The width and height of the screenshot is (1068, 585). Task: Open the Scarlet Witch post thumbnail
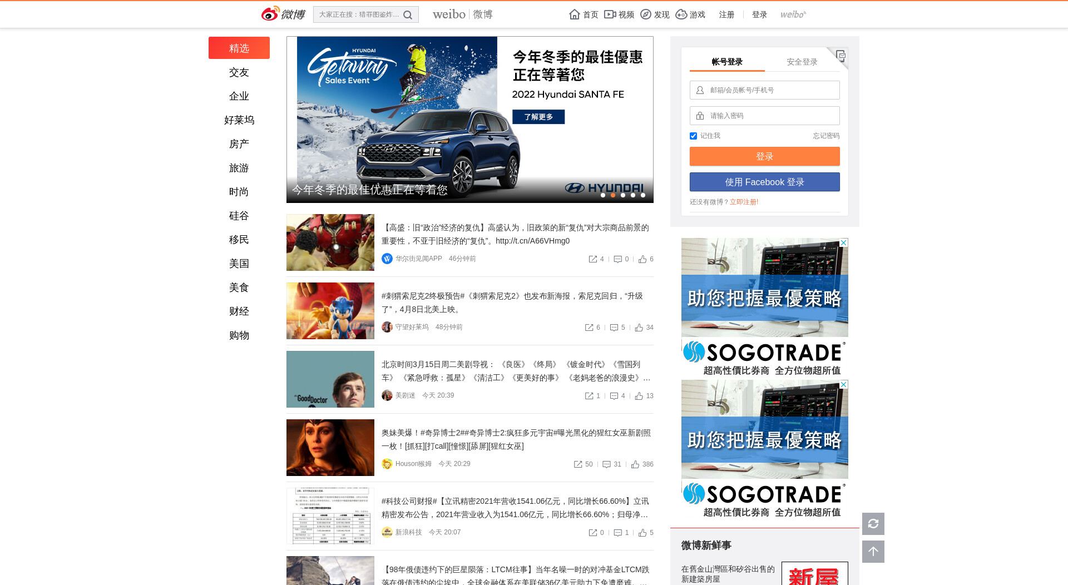330,448
